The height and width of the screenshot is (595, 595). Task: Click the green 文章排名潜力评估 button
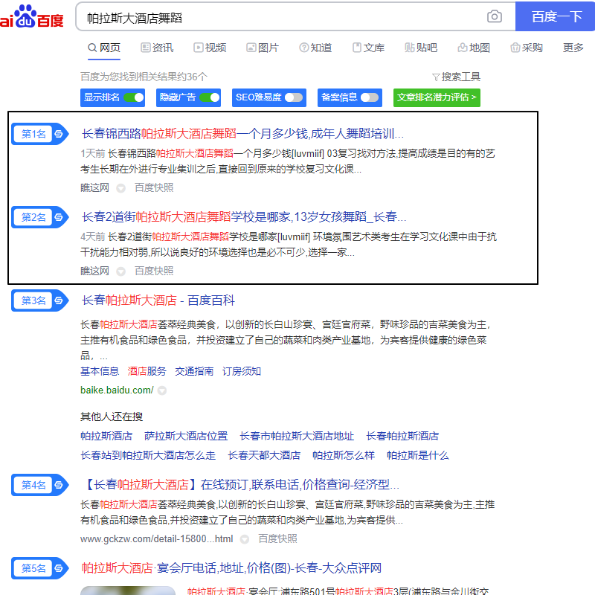(437, 97)
